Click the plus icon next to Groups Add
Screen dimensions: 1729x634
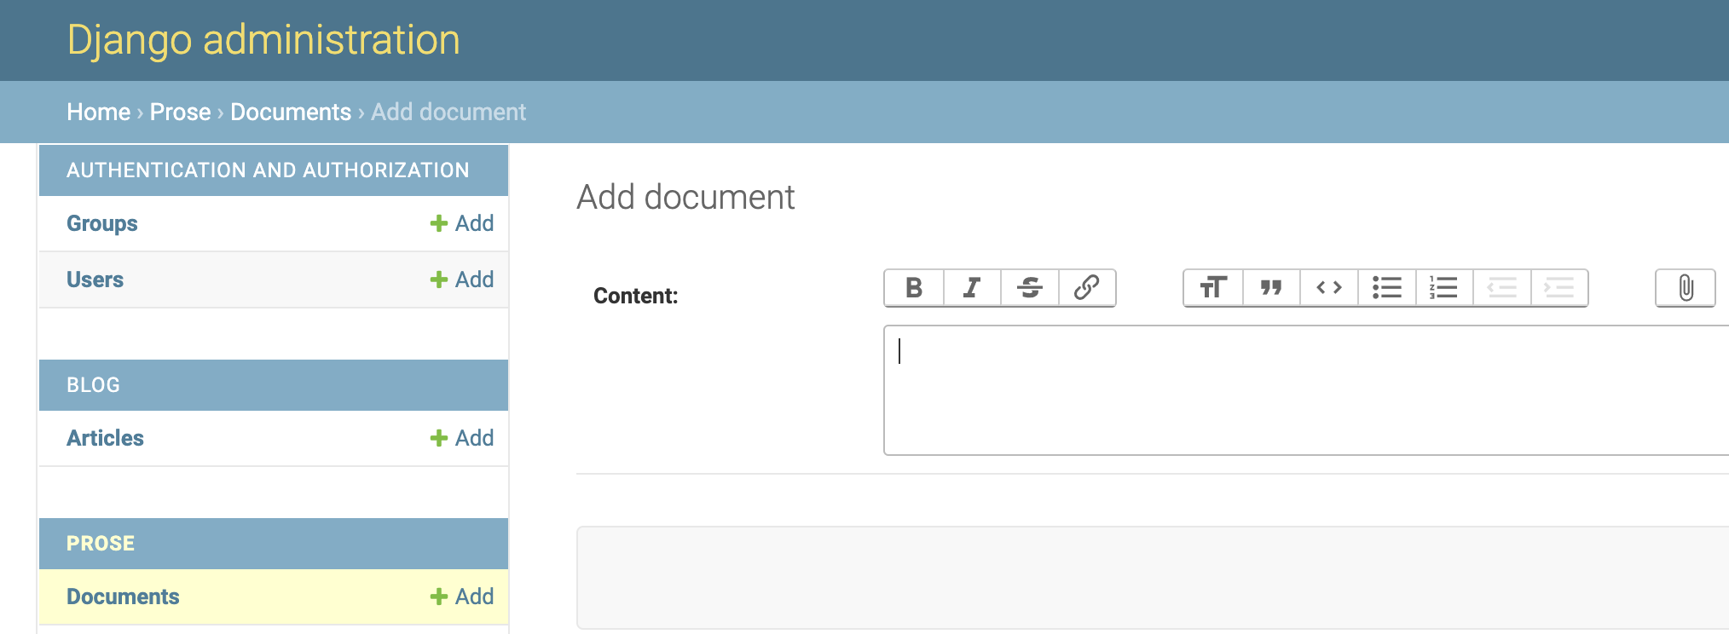click(x=439, y=223)
